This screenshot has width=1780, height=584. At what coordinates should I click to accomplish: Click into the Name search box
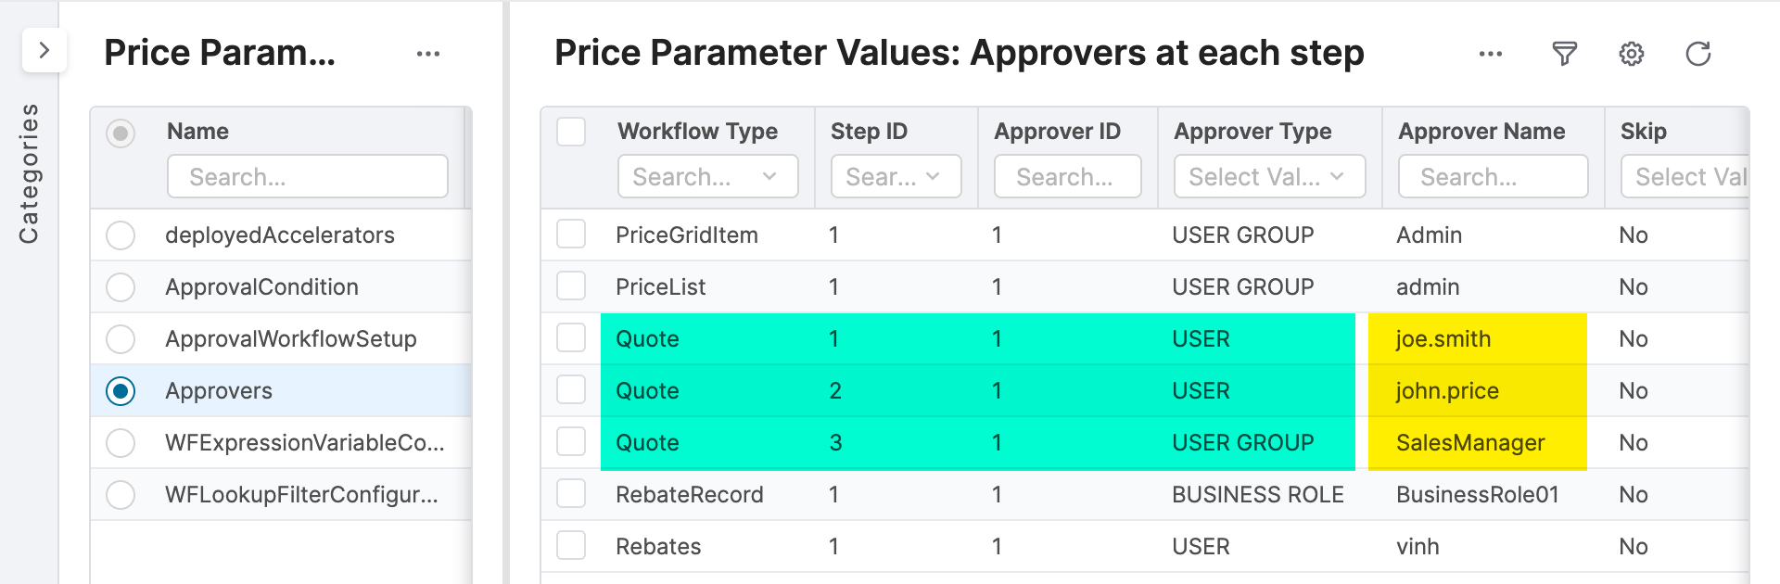pos(307,176)
